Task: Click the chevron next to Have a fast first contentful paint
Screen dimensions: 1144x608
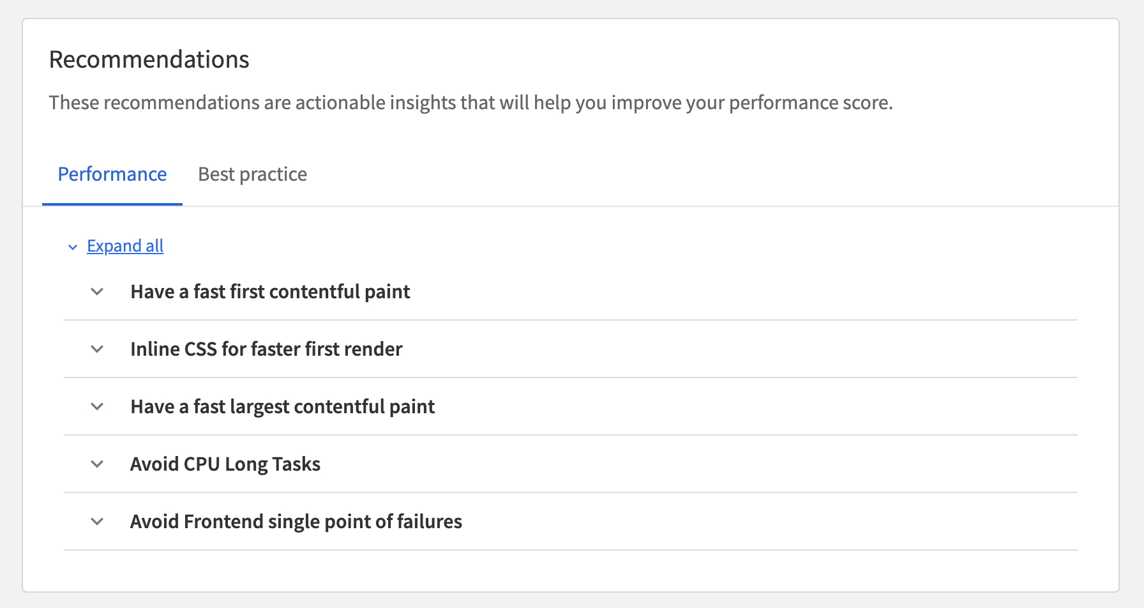Action: (97, 292)
